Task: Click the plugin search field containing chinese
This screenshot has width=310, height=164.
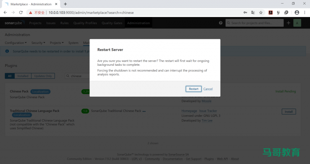Action: pyautogui.click(x=77, y=76)
